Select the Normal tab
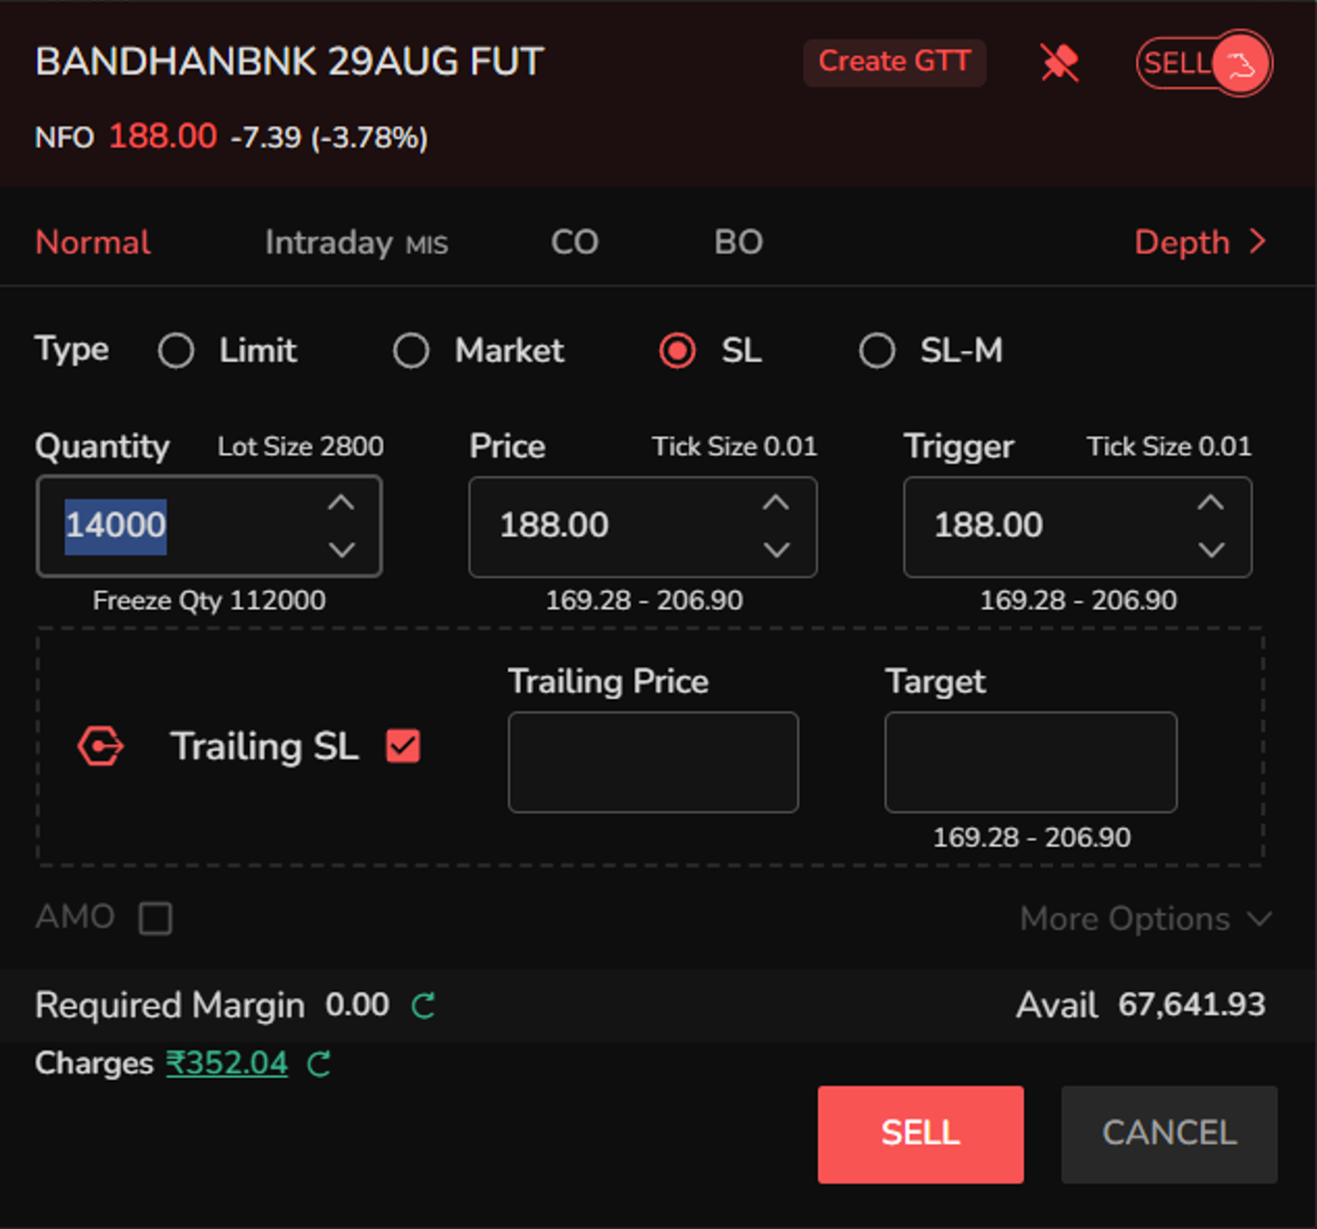The width and height of the screenshot is (1317, 1229). (x=93, y=242)
